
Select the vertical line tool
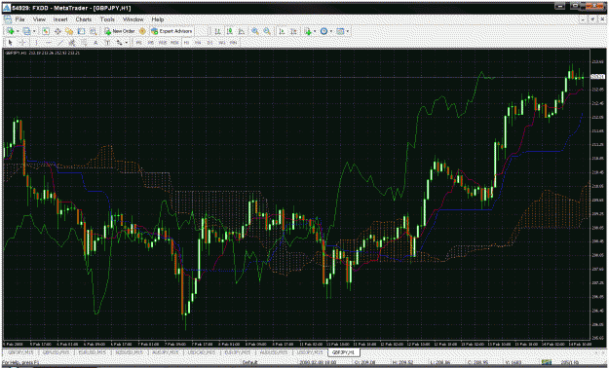[x=36, y=43]
